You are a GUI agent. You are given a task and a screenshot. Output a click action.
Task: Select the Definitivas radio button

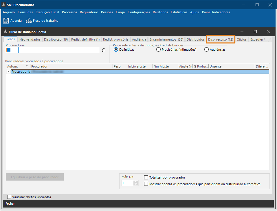click(x=116, y=50)
